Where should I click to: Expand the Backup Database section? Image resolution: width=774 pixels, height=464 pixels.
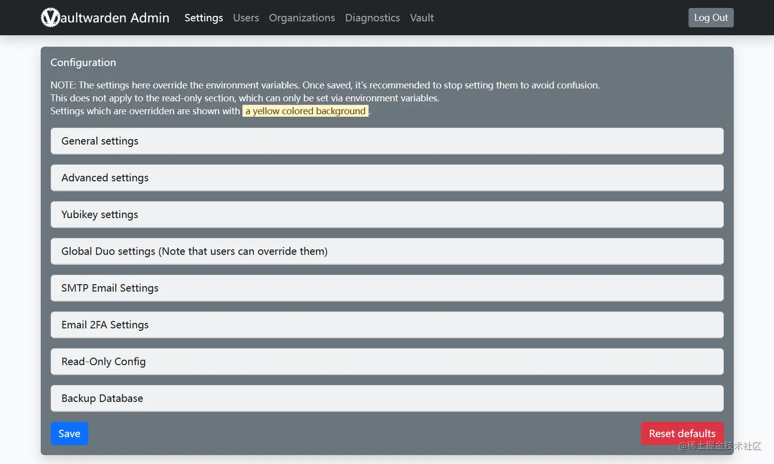[387, 398]
